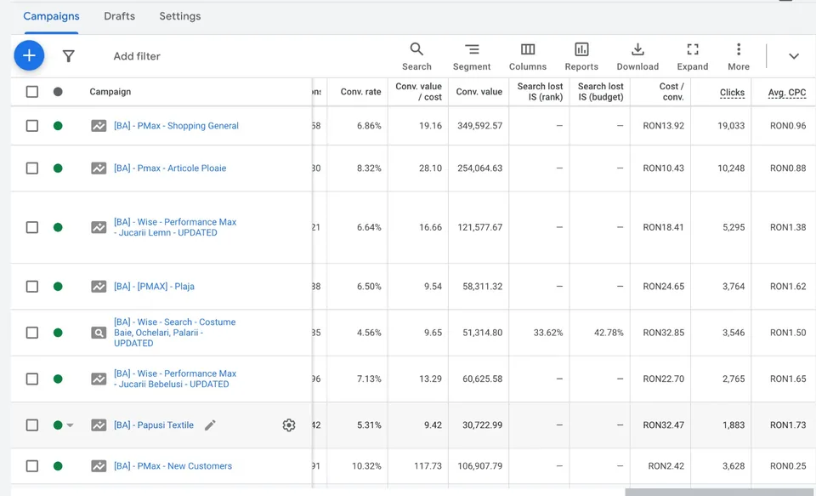Switch to the Settings tab
The height and width of the screenshot is (496, 816).
pos(180,16)
